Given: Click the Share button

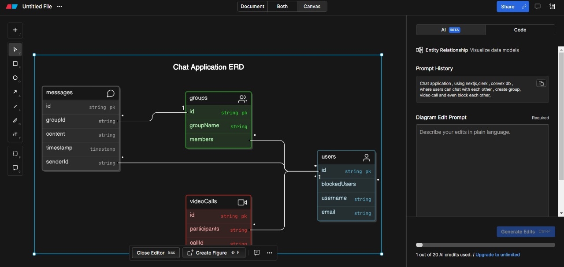Looking at the screenshot, I should click(508, 7).
